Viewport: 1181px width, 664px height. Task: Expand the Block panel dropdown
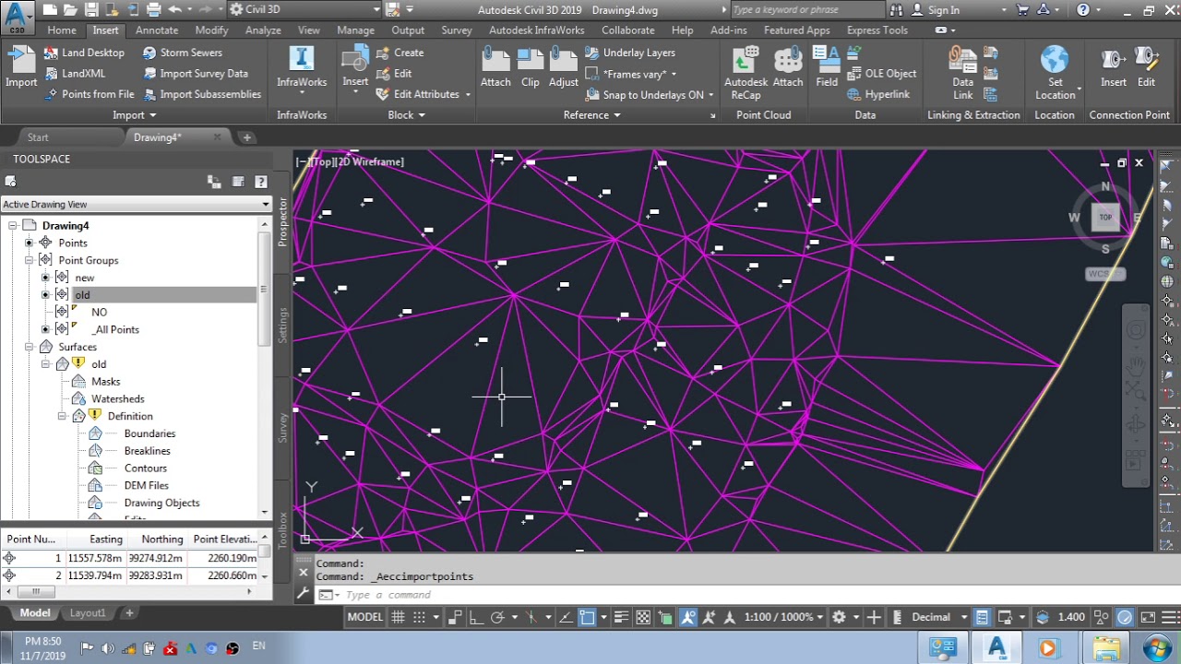tap(407, 115)
